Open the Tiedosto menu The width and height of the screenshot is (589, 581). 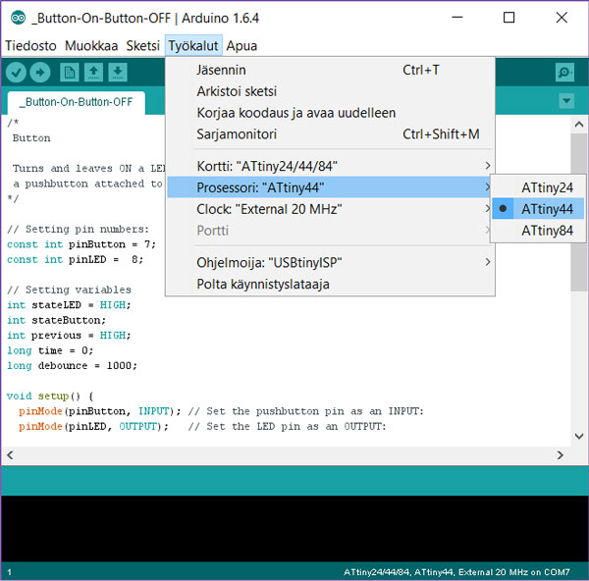pyautogui.click(x=30, y=46)
